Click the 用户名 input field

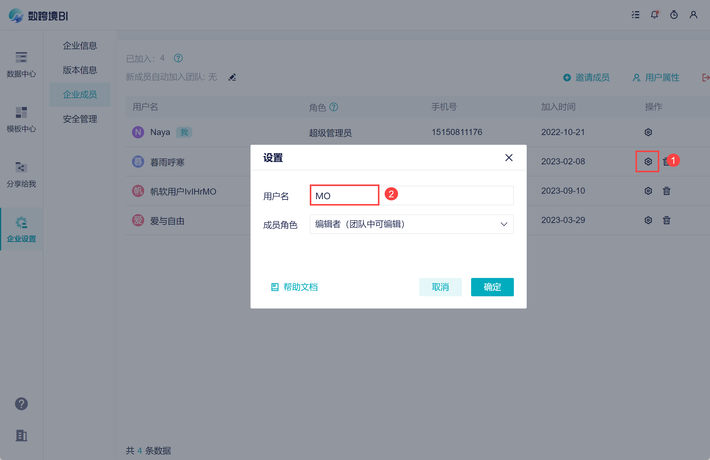point(412,195)
